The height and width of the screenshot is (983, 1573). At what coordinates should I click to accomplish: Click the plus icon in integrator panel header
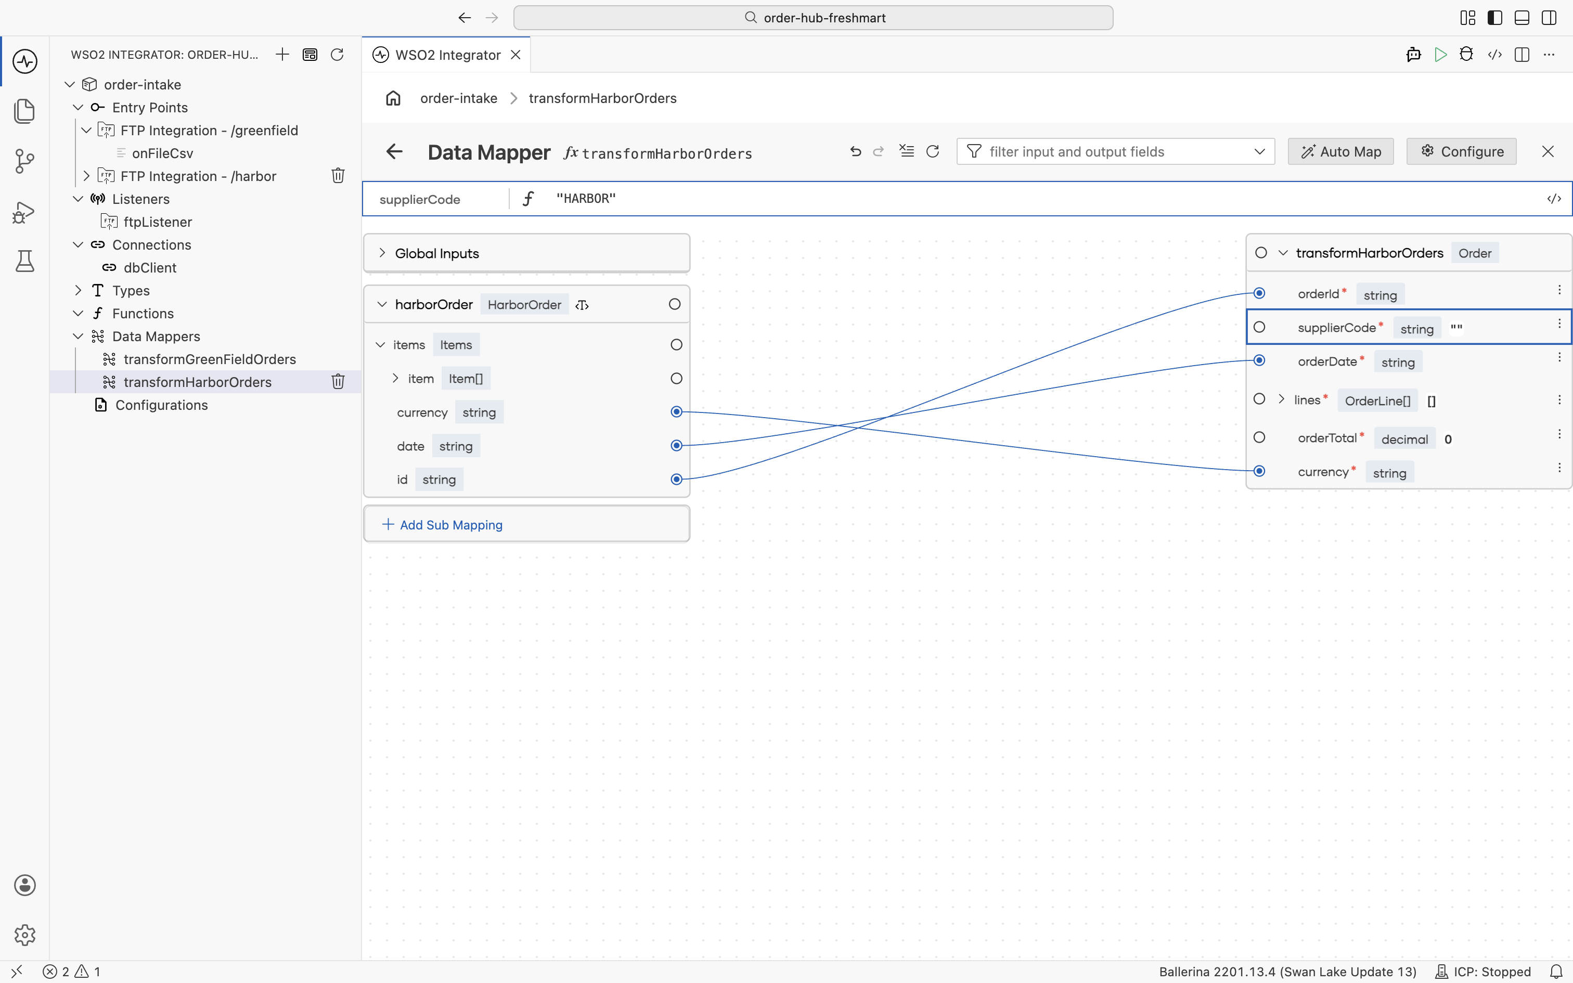click(x=282, y=55)
